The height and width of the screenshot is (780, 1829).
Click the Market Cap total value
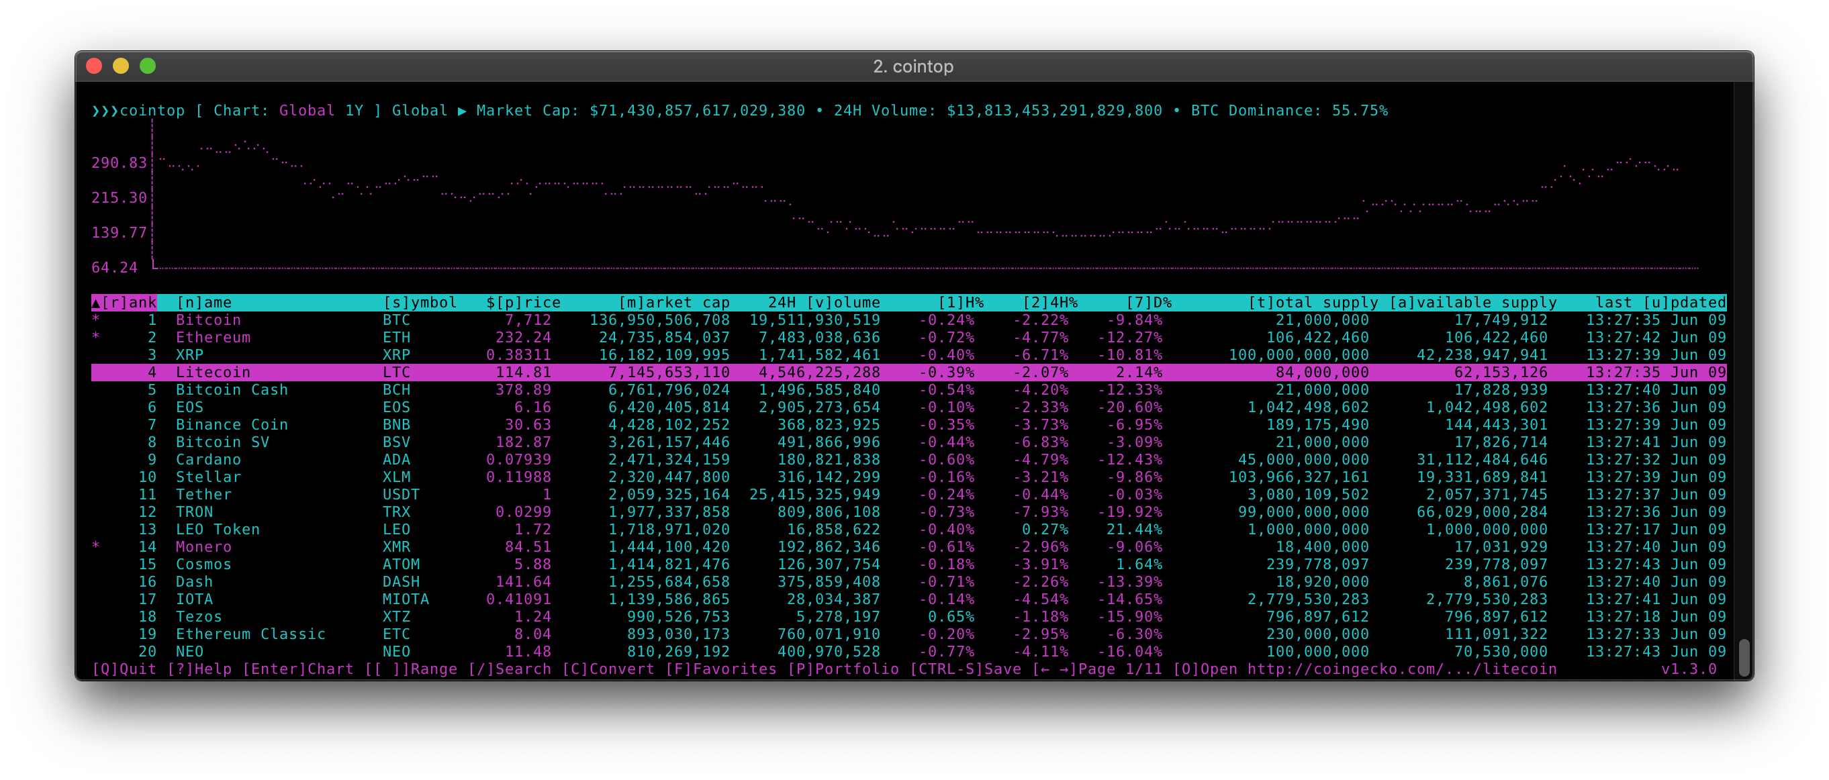point(696,111)
